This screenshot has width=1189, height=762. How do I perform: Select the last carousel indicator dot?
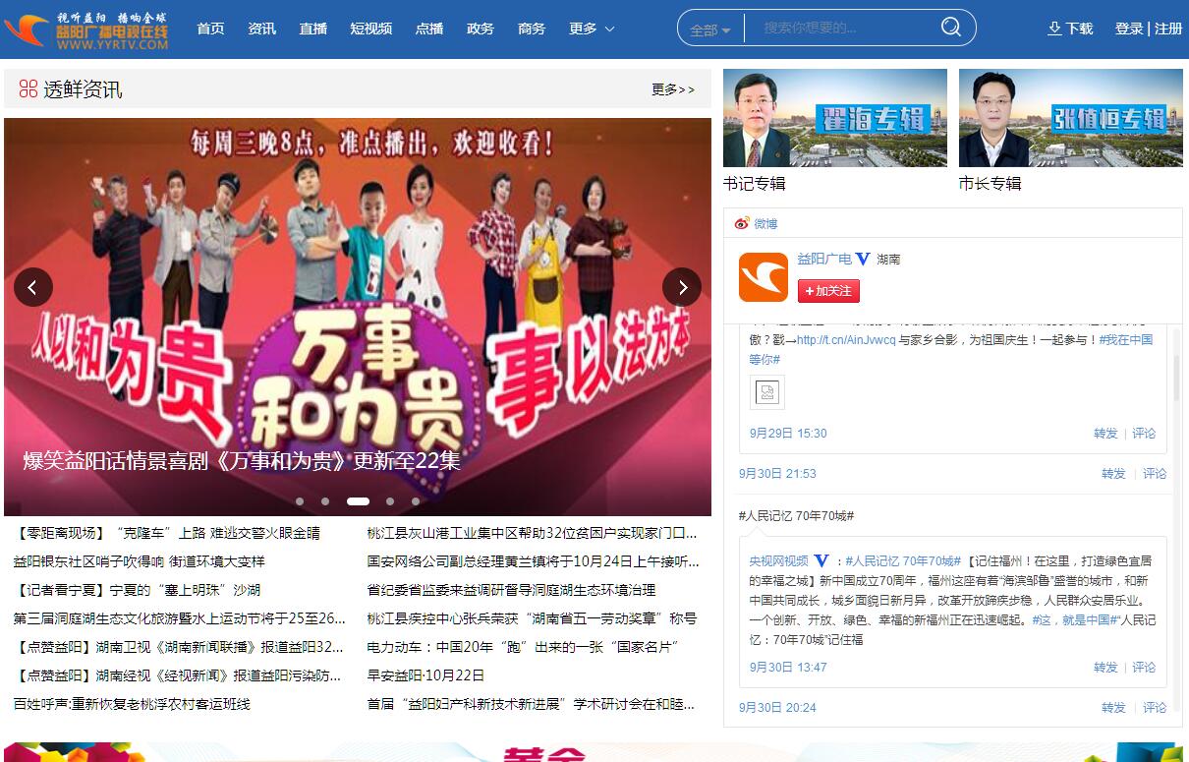[x=416, y=501]
